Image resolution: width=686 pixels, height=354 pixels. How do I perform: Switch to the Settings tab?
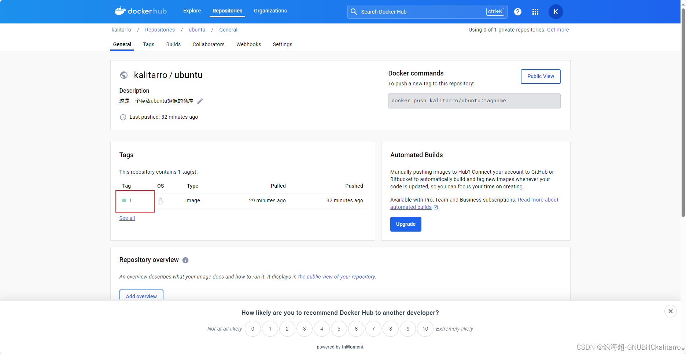point(283,44)
